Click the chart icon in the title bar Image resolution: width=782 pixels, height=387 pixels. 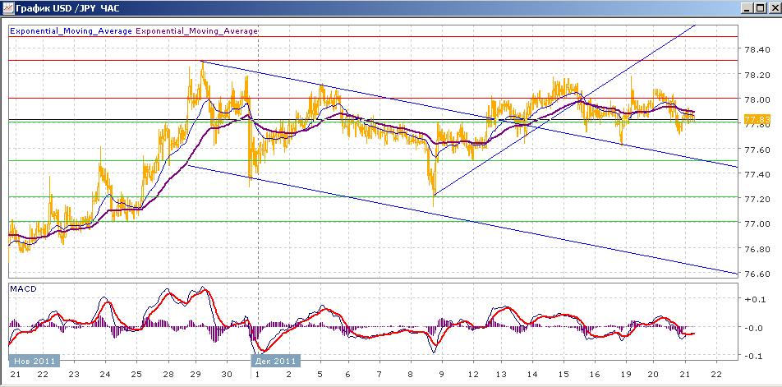click(x=7, y=8)
